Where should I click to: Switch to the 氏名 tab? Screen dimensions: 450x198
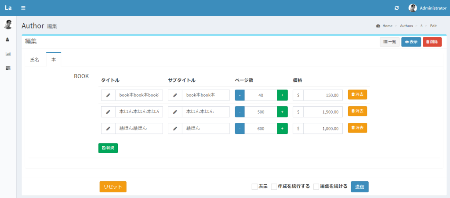pos(35,60)
